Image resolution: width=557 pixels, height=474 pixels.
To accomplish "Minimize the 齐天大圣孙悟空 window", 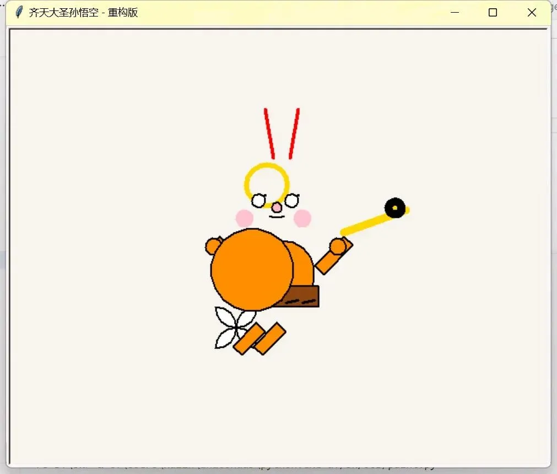I will click(455, 13).
